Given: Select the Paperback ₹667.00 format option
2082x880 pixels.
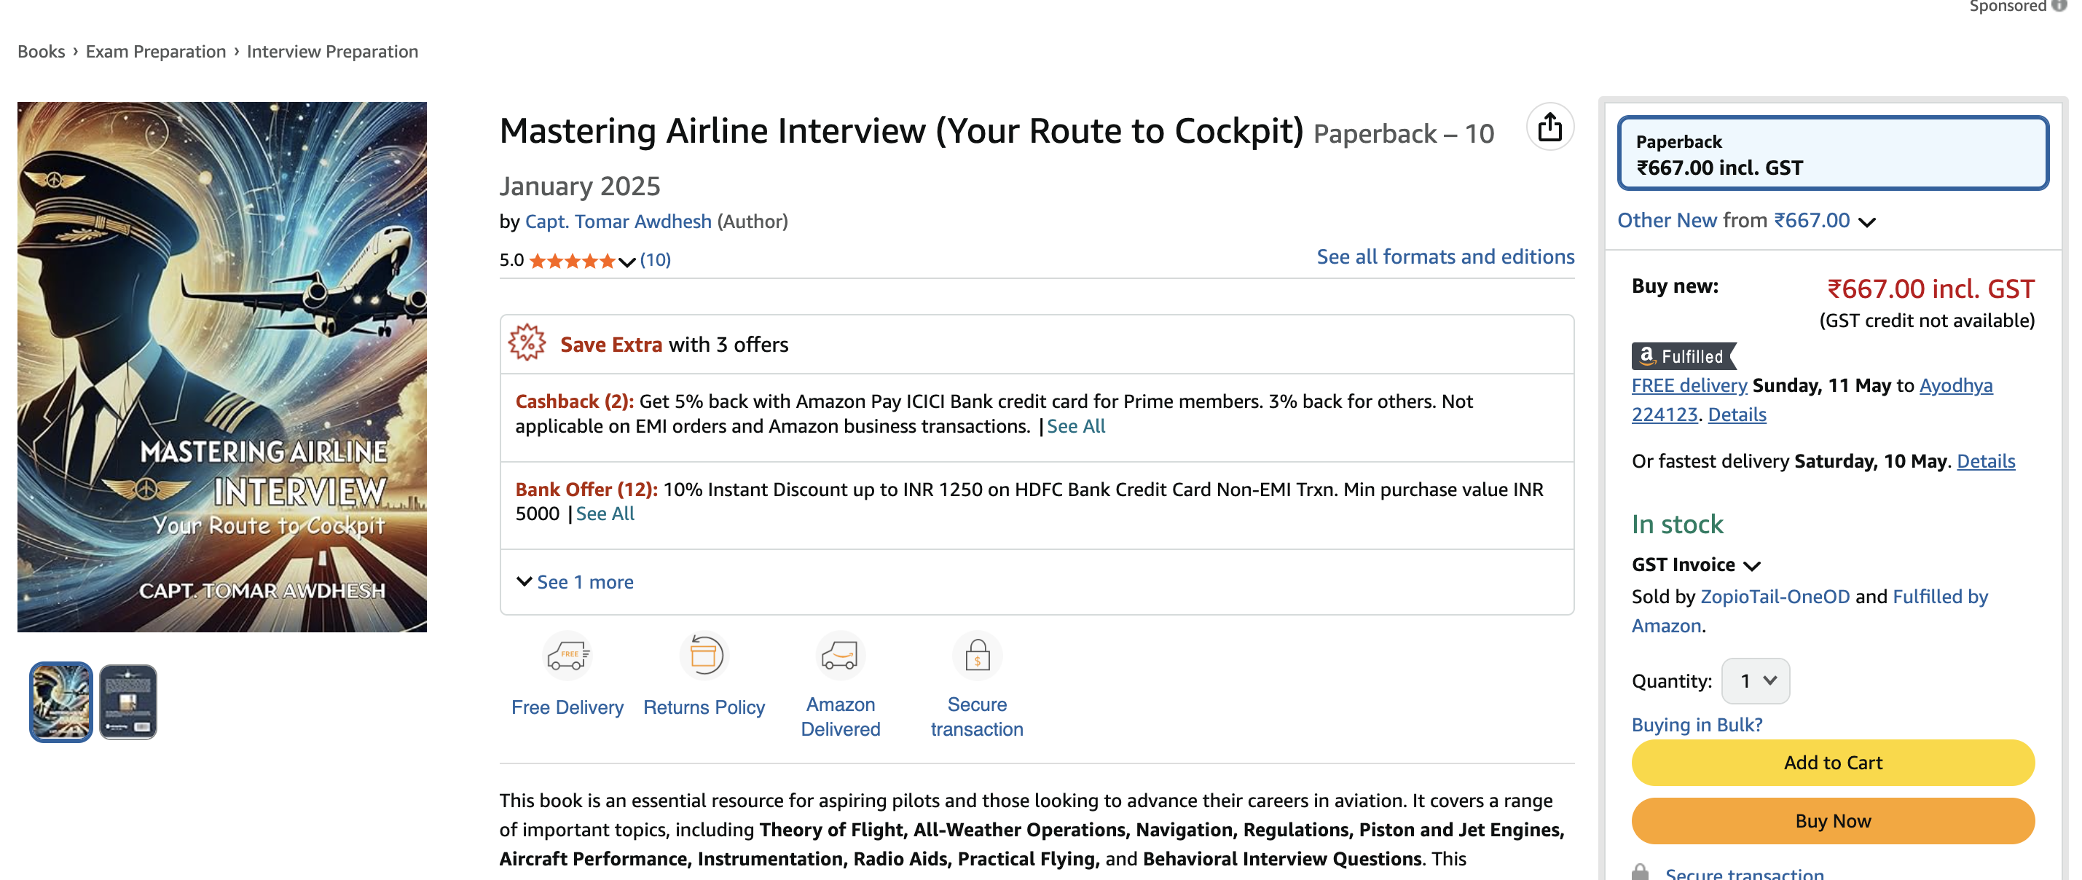Looking at the screenshot, I should [1832, 154].
